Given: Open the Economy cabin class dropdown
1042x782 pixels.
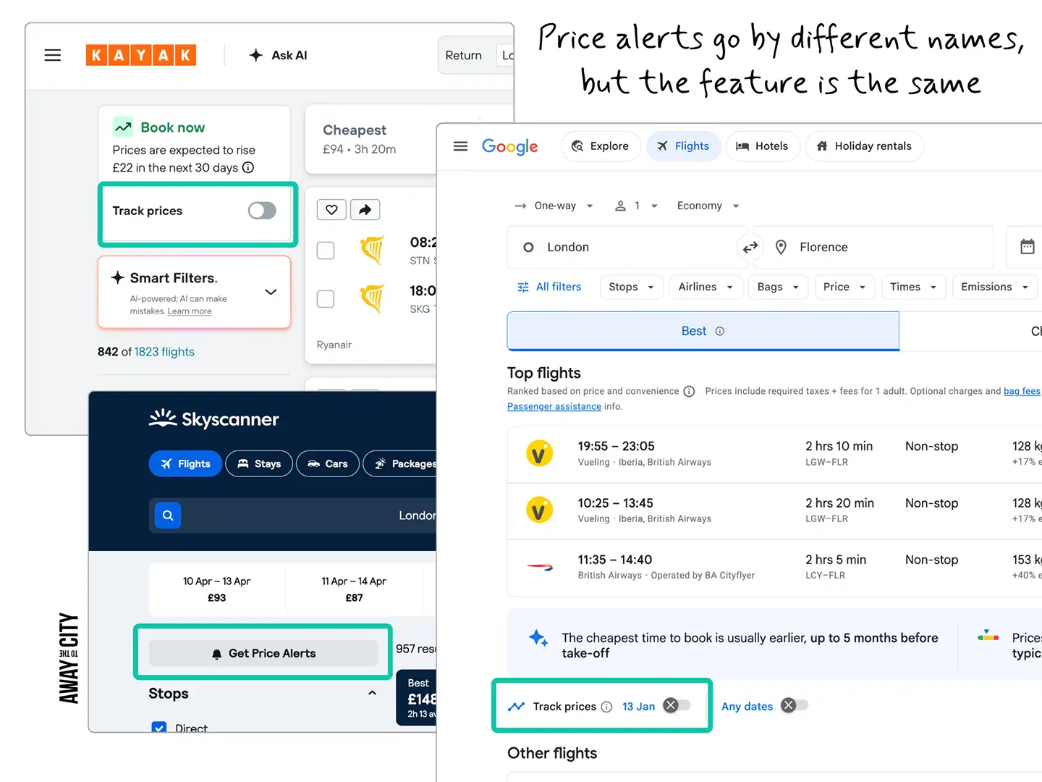Looking at the screenshot, I should 708,206.
